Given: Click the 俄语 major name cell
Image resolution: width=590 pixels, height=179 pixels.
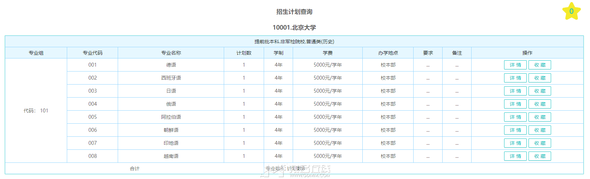Looking at the screenshot, I should tap(171, 104).
